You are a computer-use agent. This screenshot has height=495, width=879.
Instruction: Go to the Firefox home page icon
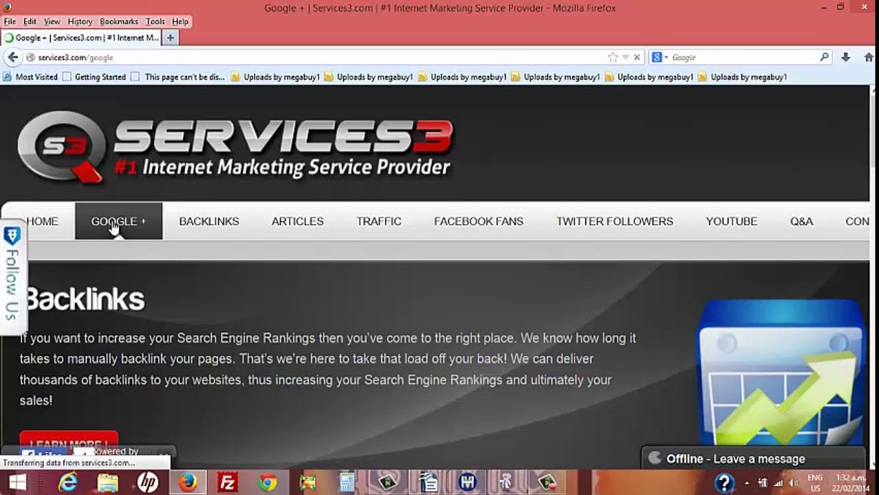[869, 58]
